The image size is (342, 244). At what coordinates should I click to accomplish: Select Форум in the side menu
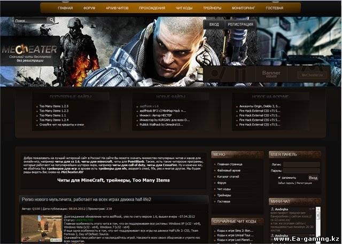click(x=222, y=183)
